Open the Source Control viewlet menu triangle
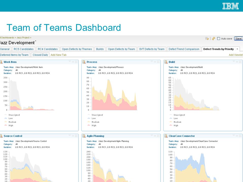Image resolution: width=243 pixels, height=182 pixels. 70,135
